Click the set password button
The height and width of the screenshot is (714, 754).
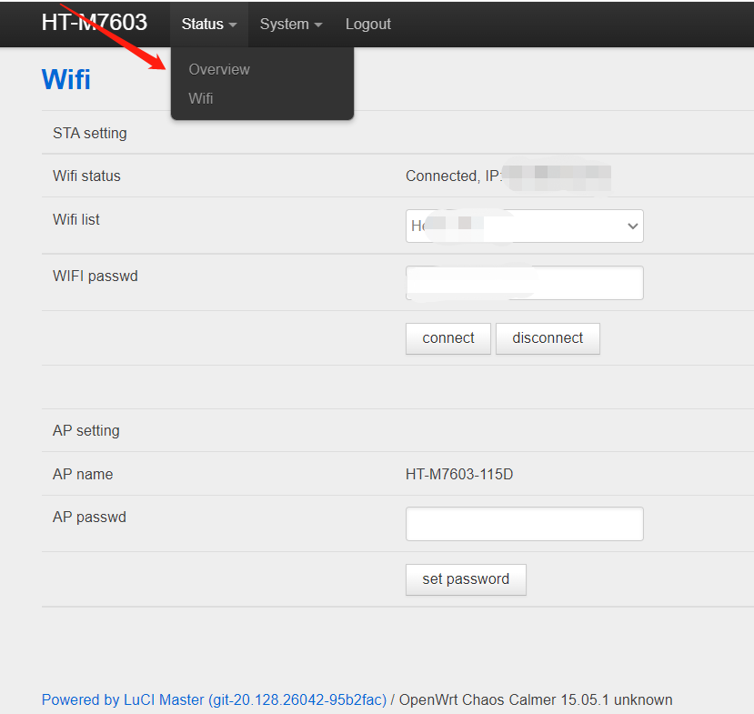tap(466, 579)
